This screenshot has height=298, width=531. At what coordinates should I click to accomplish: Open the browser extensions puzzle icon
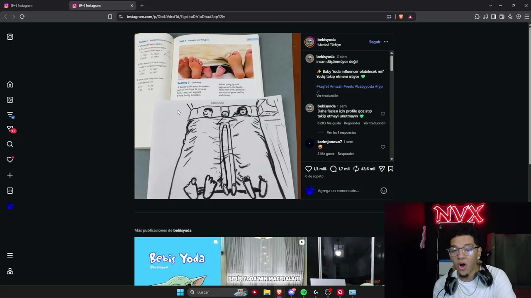(477, 17)
